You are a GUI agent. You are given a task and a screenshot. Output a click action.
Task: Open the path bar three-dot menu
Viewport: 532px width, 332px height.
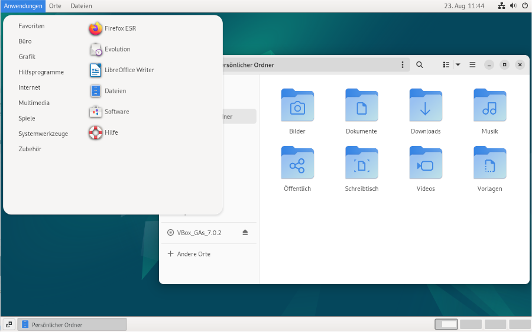point(403,65)
